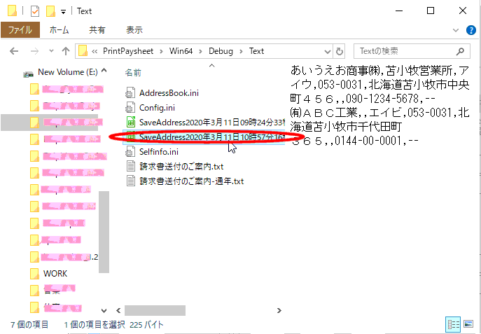The height and width of the screenshot is (334, 481).
Task: Click the Properties icon in quick access toolbar
Action: [x=35, y=11]
